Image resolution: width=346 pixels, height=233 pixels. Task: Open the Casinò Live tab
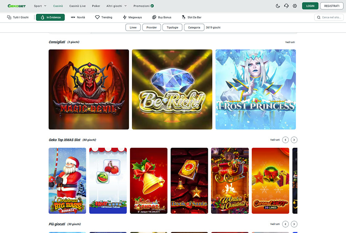point(78,6)
